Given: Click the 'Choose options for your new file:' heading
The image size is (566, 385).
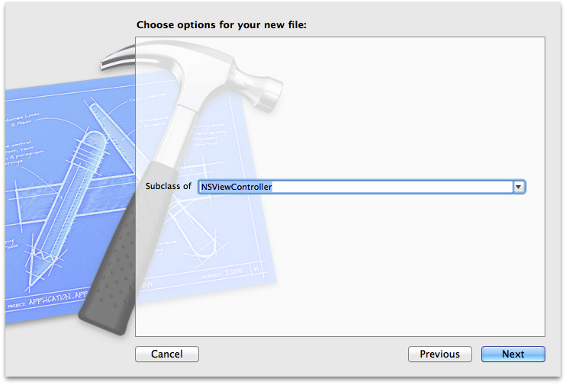Looking at the screenshot, I should [x=221, y=25].
